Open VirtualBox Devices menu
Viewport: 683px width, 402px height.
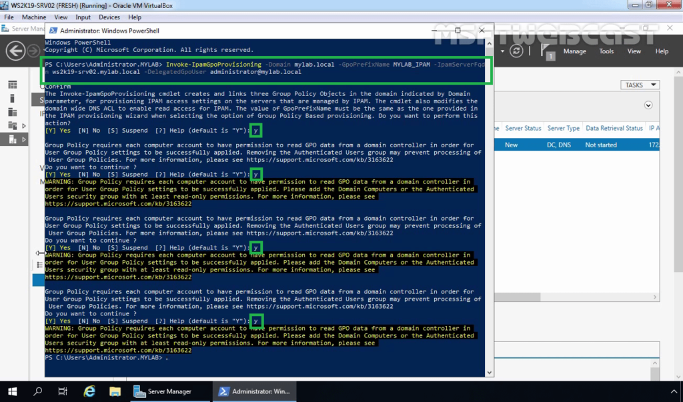coord(109,17)
